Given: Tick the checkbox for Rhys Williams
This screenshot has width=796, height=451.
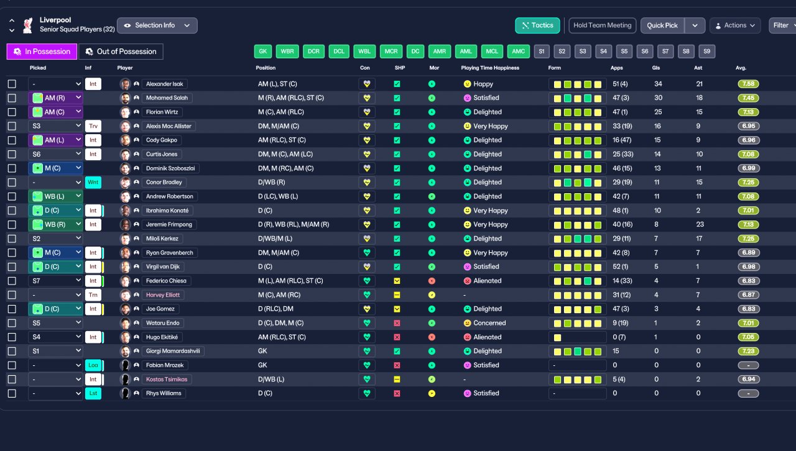Looking at the screenshot, I should [x=12, y=393].
